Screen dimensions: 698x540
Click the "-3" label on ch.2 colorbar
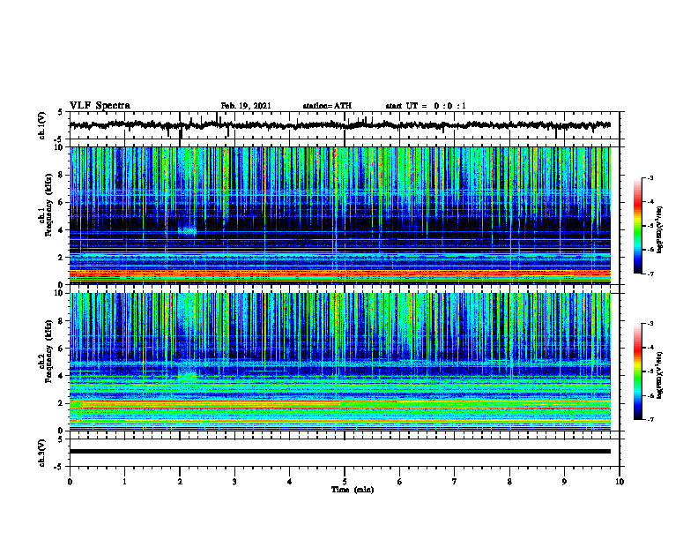click(x=650, y=324)
